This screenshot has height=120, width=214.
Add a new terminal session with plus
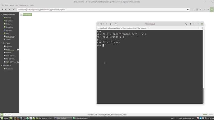[107, 24]
